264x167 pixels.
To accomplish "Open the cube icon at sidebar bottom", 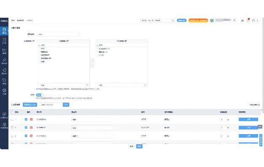I will [x=4, y=125].
